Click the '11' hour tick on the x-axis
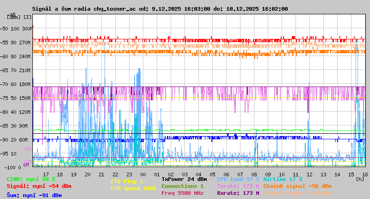The image size is (370, 199). tap(296, 174)
